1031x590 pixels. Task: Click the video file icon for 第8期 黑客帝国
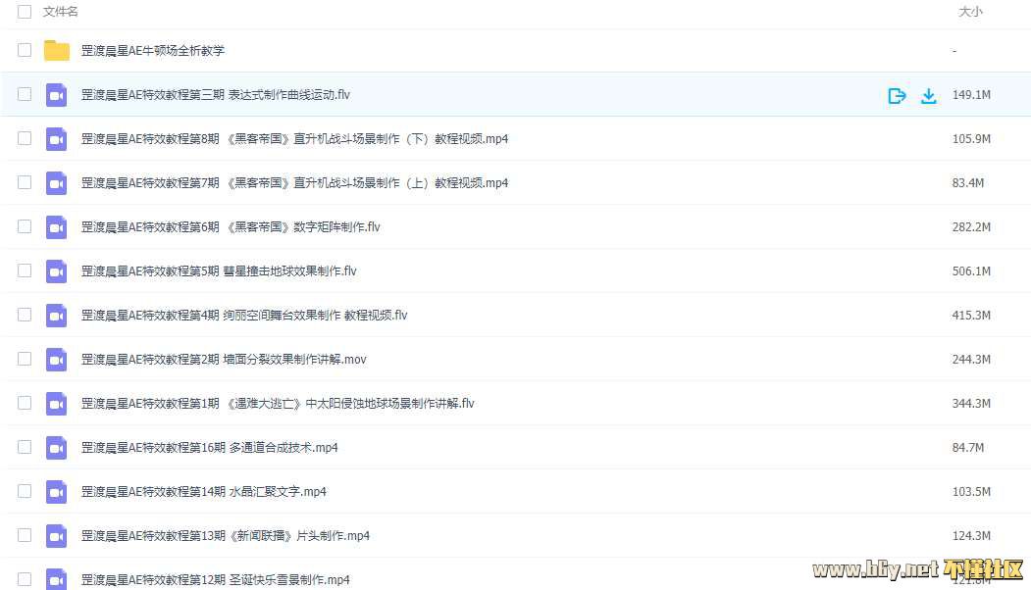(x=57, y=139)
